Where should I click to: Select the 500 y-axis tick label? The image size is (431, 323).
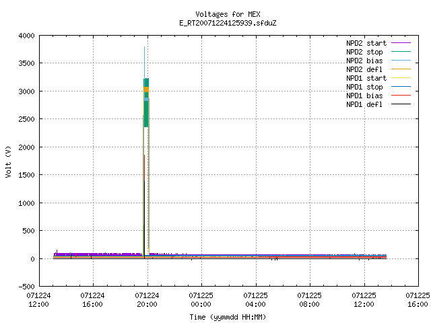[28, 231]
